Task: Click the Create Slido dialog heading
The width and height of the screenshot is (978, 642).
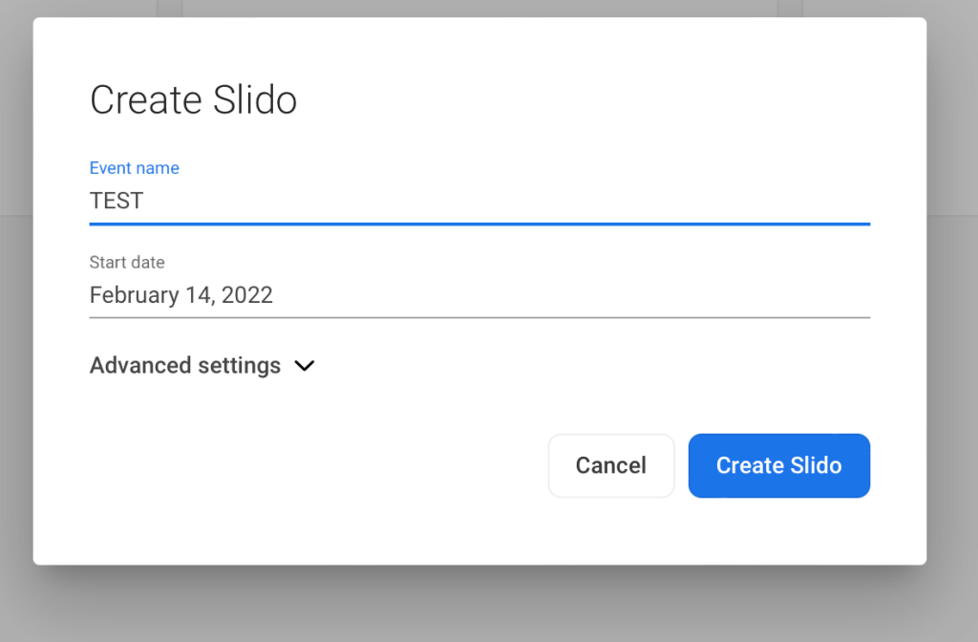Action: [x=193, y=100]
